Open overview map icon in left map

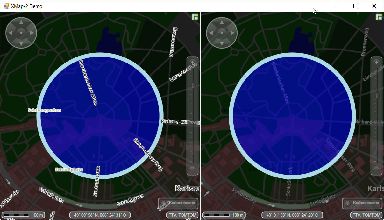click(195, 17)
